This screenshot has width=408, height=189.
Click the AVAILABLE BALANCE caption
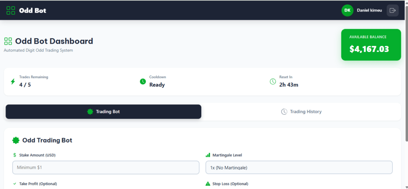click(368, 37)
